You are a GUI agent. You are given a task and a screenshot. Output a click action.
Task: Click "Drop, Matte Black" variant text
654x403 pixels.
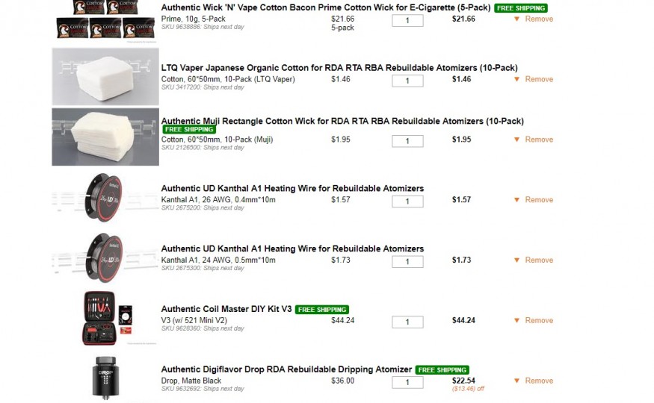191,381
